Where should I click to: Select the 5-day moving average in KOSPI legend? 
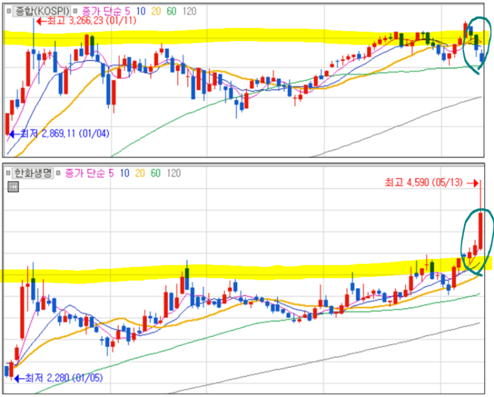click(127, 11)
